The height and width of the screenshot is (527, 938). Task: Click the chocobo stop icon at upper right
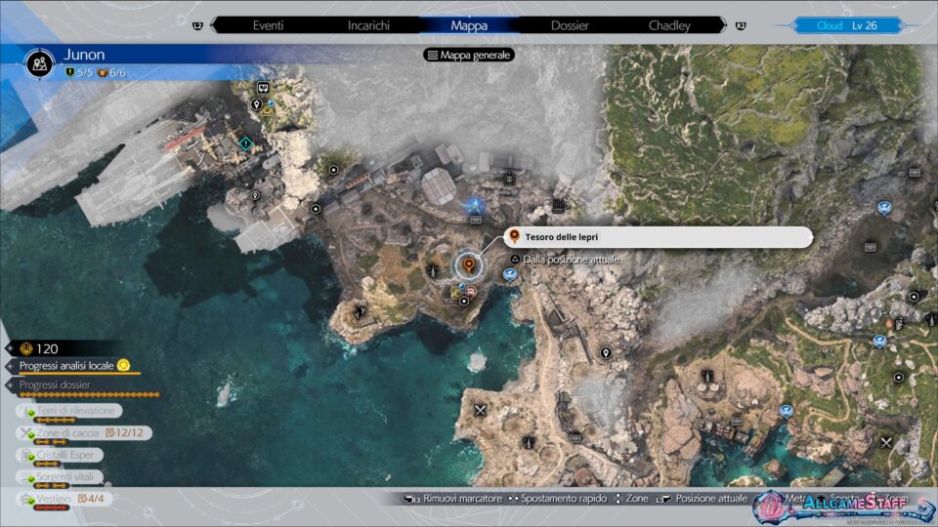pos(884,208)
